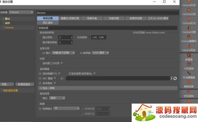This screenshot has height=122, width=198.
Task: Enable the Mtl. 覆盖 checkbox
Action: click(55, 78)
